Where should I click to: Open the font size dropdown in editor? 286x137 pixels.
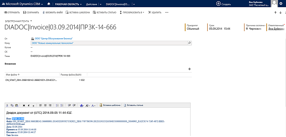click(x=87, y=105)
